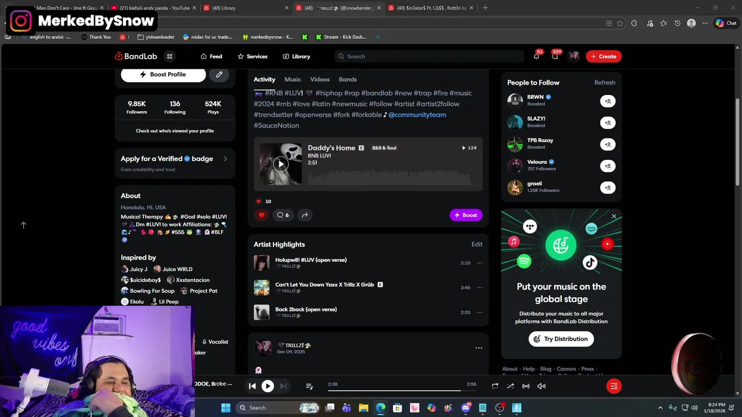Open the ytdownloader bookmark folder
Image resolution: width=742 pixels, height=417 pixels.
156,37
